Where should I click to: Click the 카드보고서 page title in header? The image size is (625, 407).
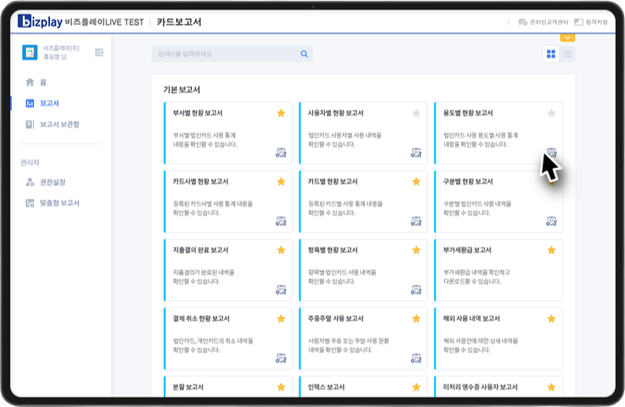click(179, 22)
